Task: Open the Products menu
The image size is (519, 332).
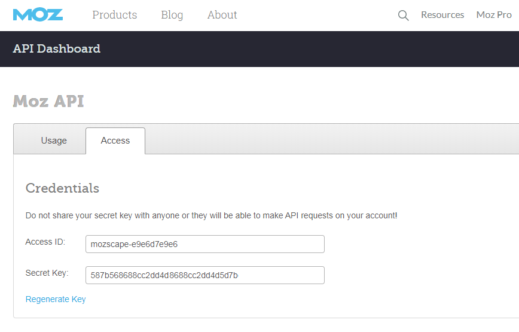Action: 115,15
